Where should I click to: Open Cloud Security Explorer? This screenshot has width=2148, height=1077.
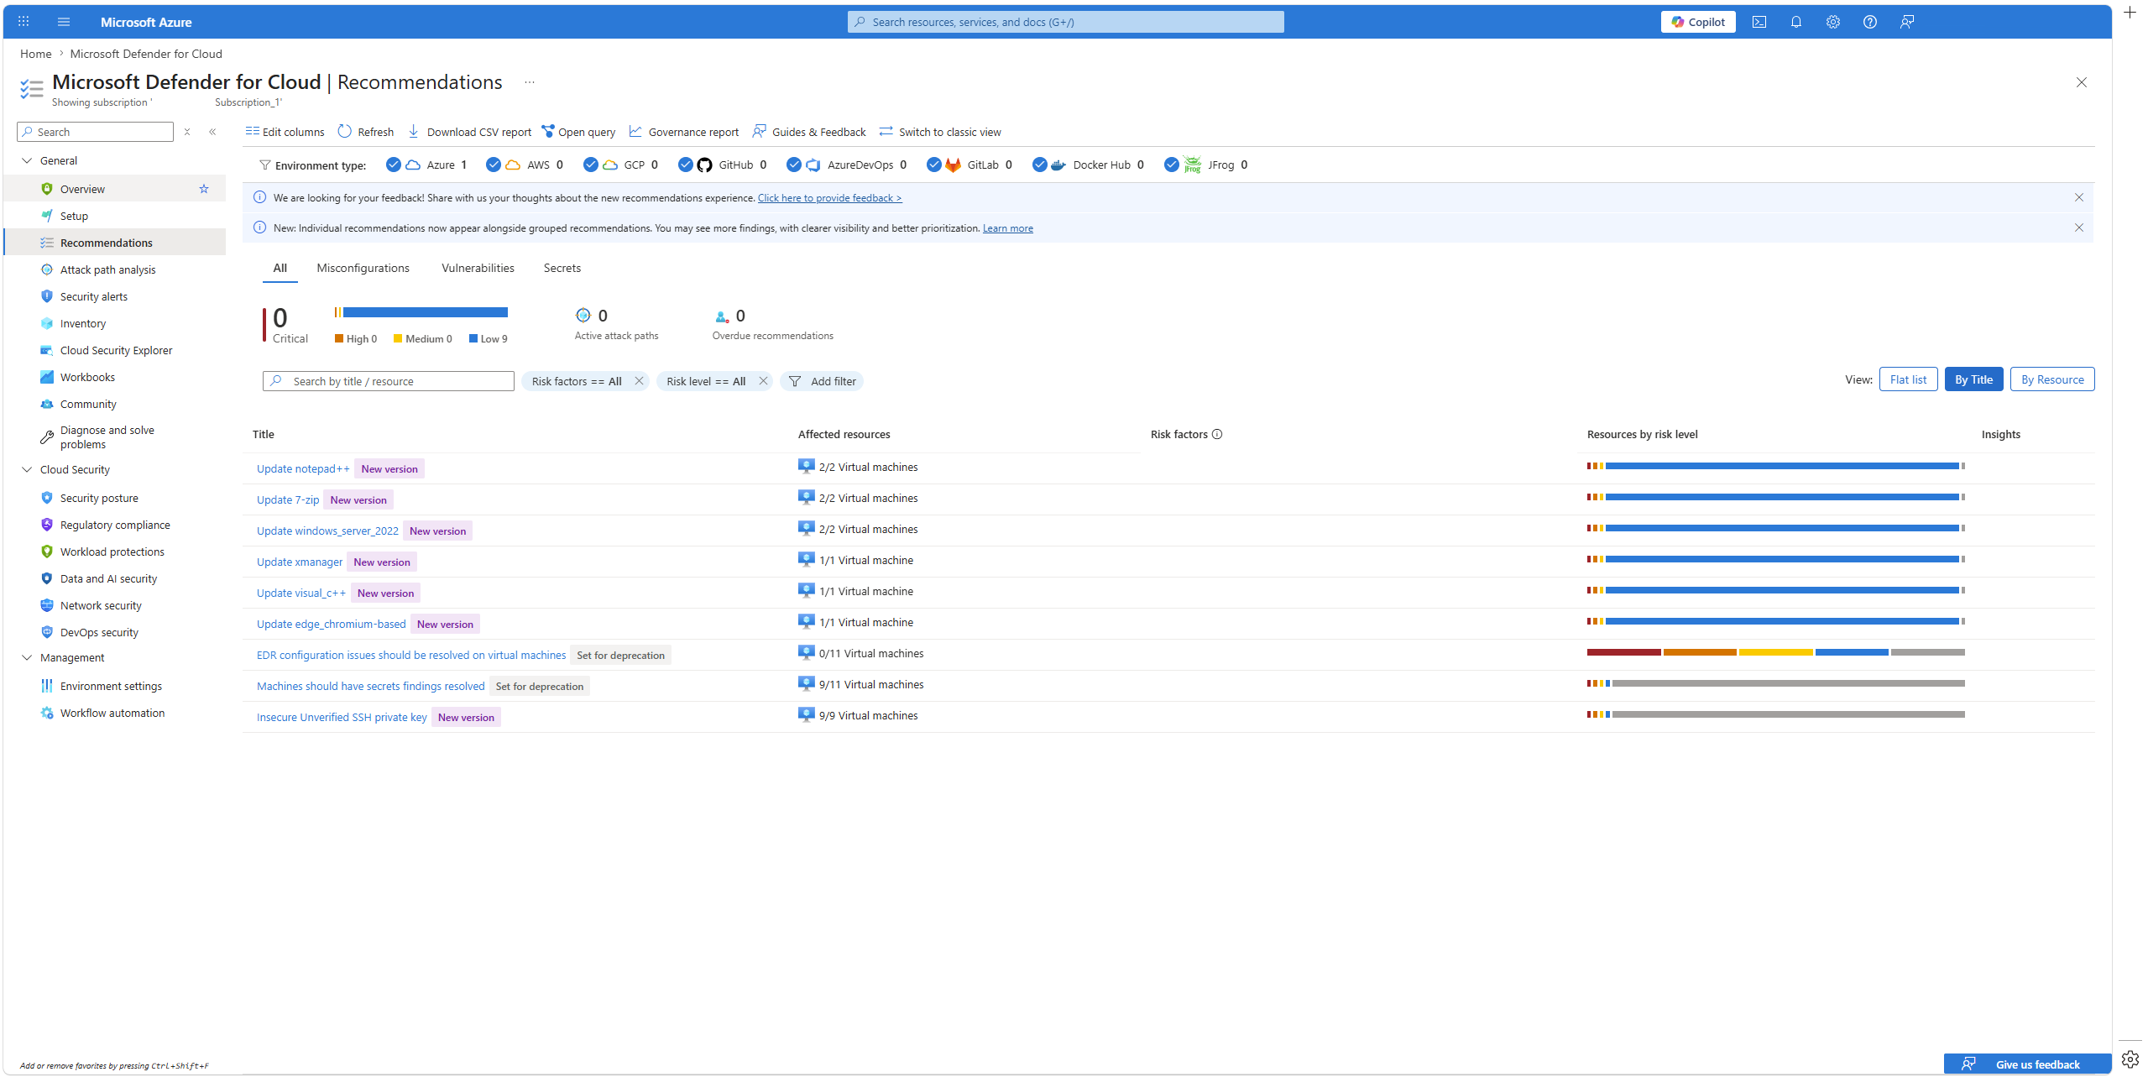(116, 350)
